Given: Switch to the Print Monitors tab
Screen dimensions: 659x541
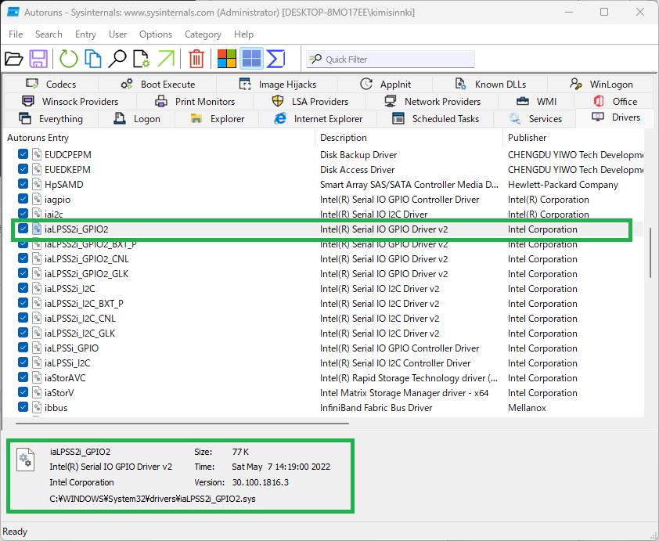Looking at the screenshot, I should coord(195,101).
